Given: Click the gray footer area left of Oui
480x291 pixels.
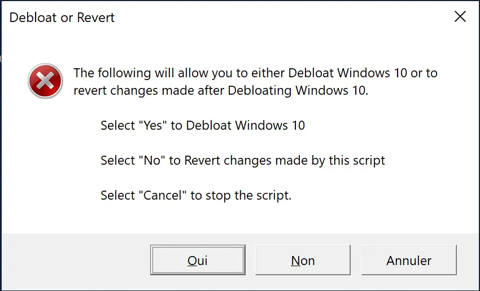Looking at the screenshot, I should [76, 260].
